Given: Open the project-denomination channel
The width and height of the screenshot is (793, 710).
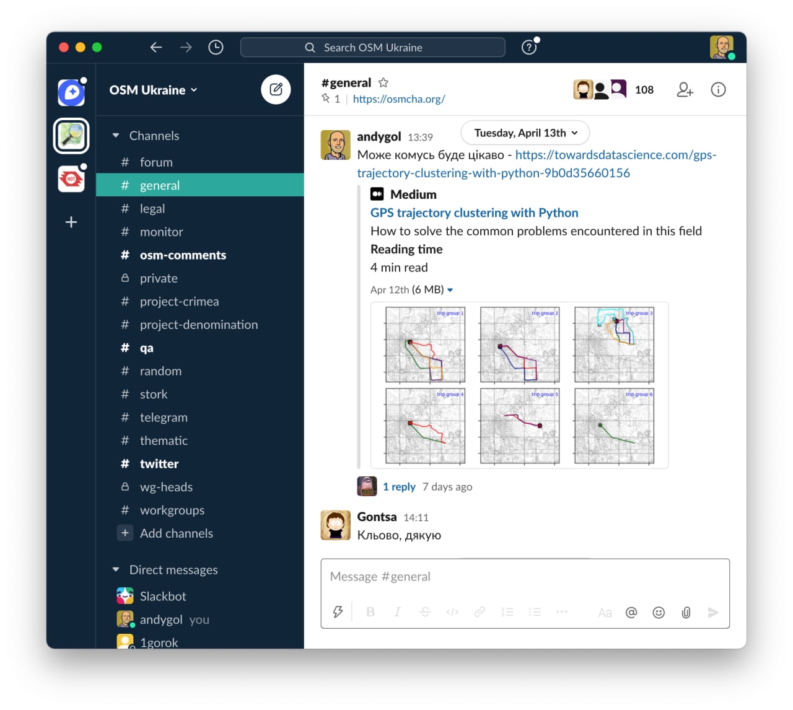Looking at the screenshot, I should click(x=200, y=325).
